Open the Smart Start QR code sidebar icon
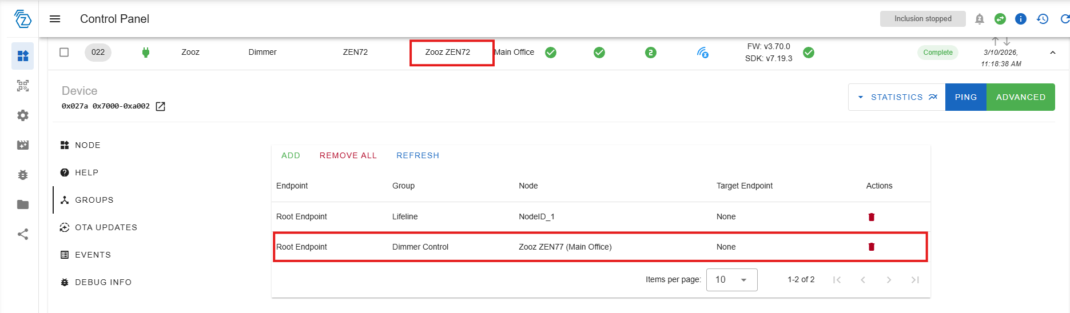This screenshot has height=313, width=1070. (x=23, y=86)
